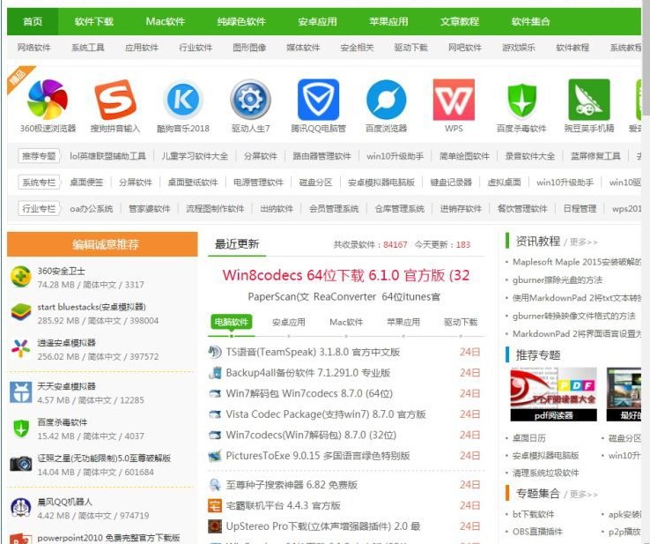The width and height of the screenshot is (650, 544).
Task: Open the 酷狗音乐2018 icon
Action: click(x=183, y=100)
